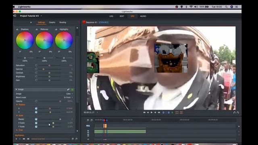Toggle the X Scale keyframe button
258x145 pixels.
point(36,123)
